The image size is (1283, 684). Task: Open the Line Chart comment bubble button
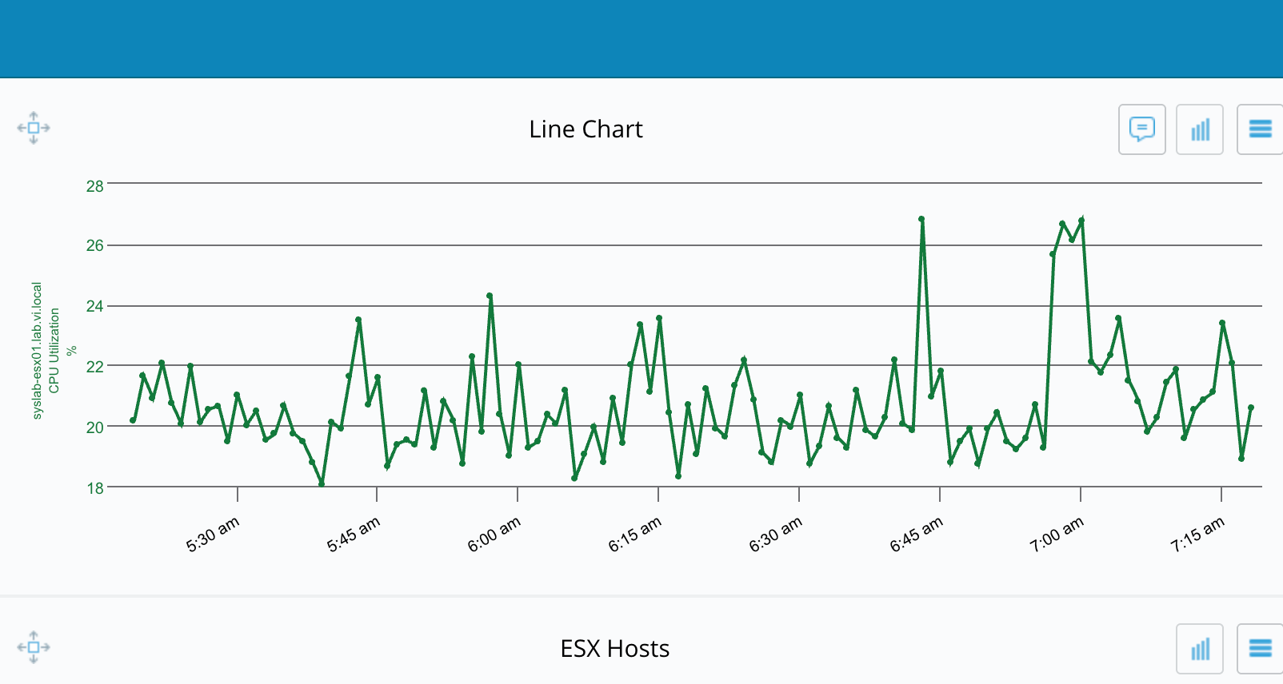tap(1142, 129)
